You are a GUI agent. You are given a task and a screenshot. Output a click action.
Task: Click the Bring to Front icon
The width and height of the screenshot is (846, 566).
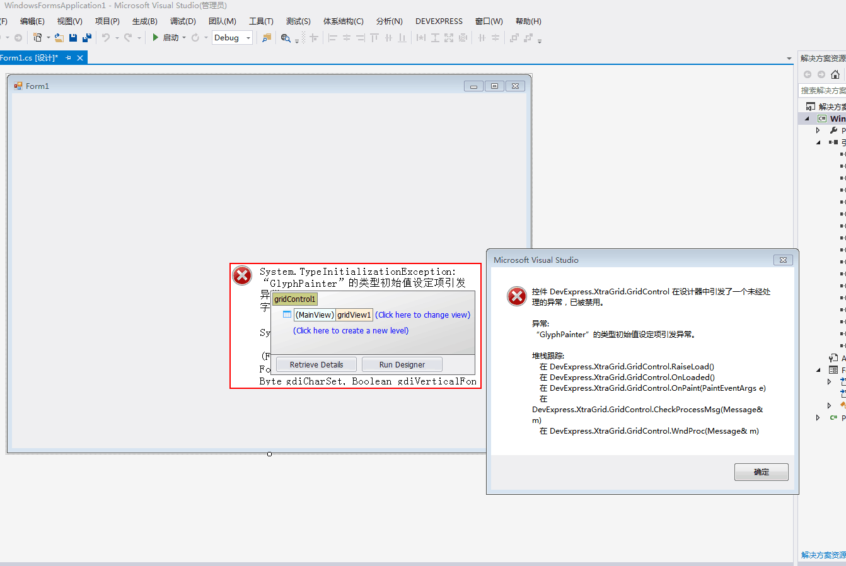pyautogui.click(x=514, y=38)
